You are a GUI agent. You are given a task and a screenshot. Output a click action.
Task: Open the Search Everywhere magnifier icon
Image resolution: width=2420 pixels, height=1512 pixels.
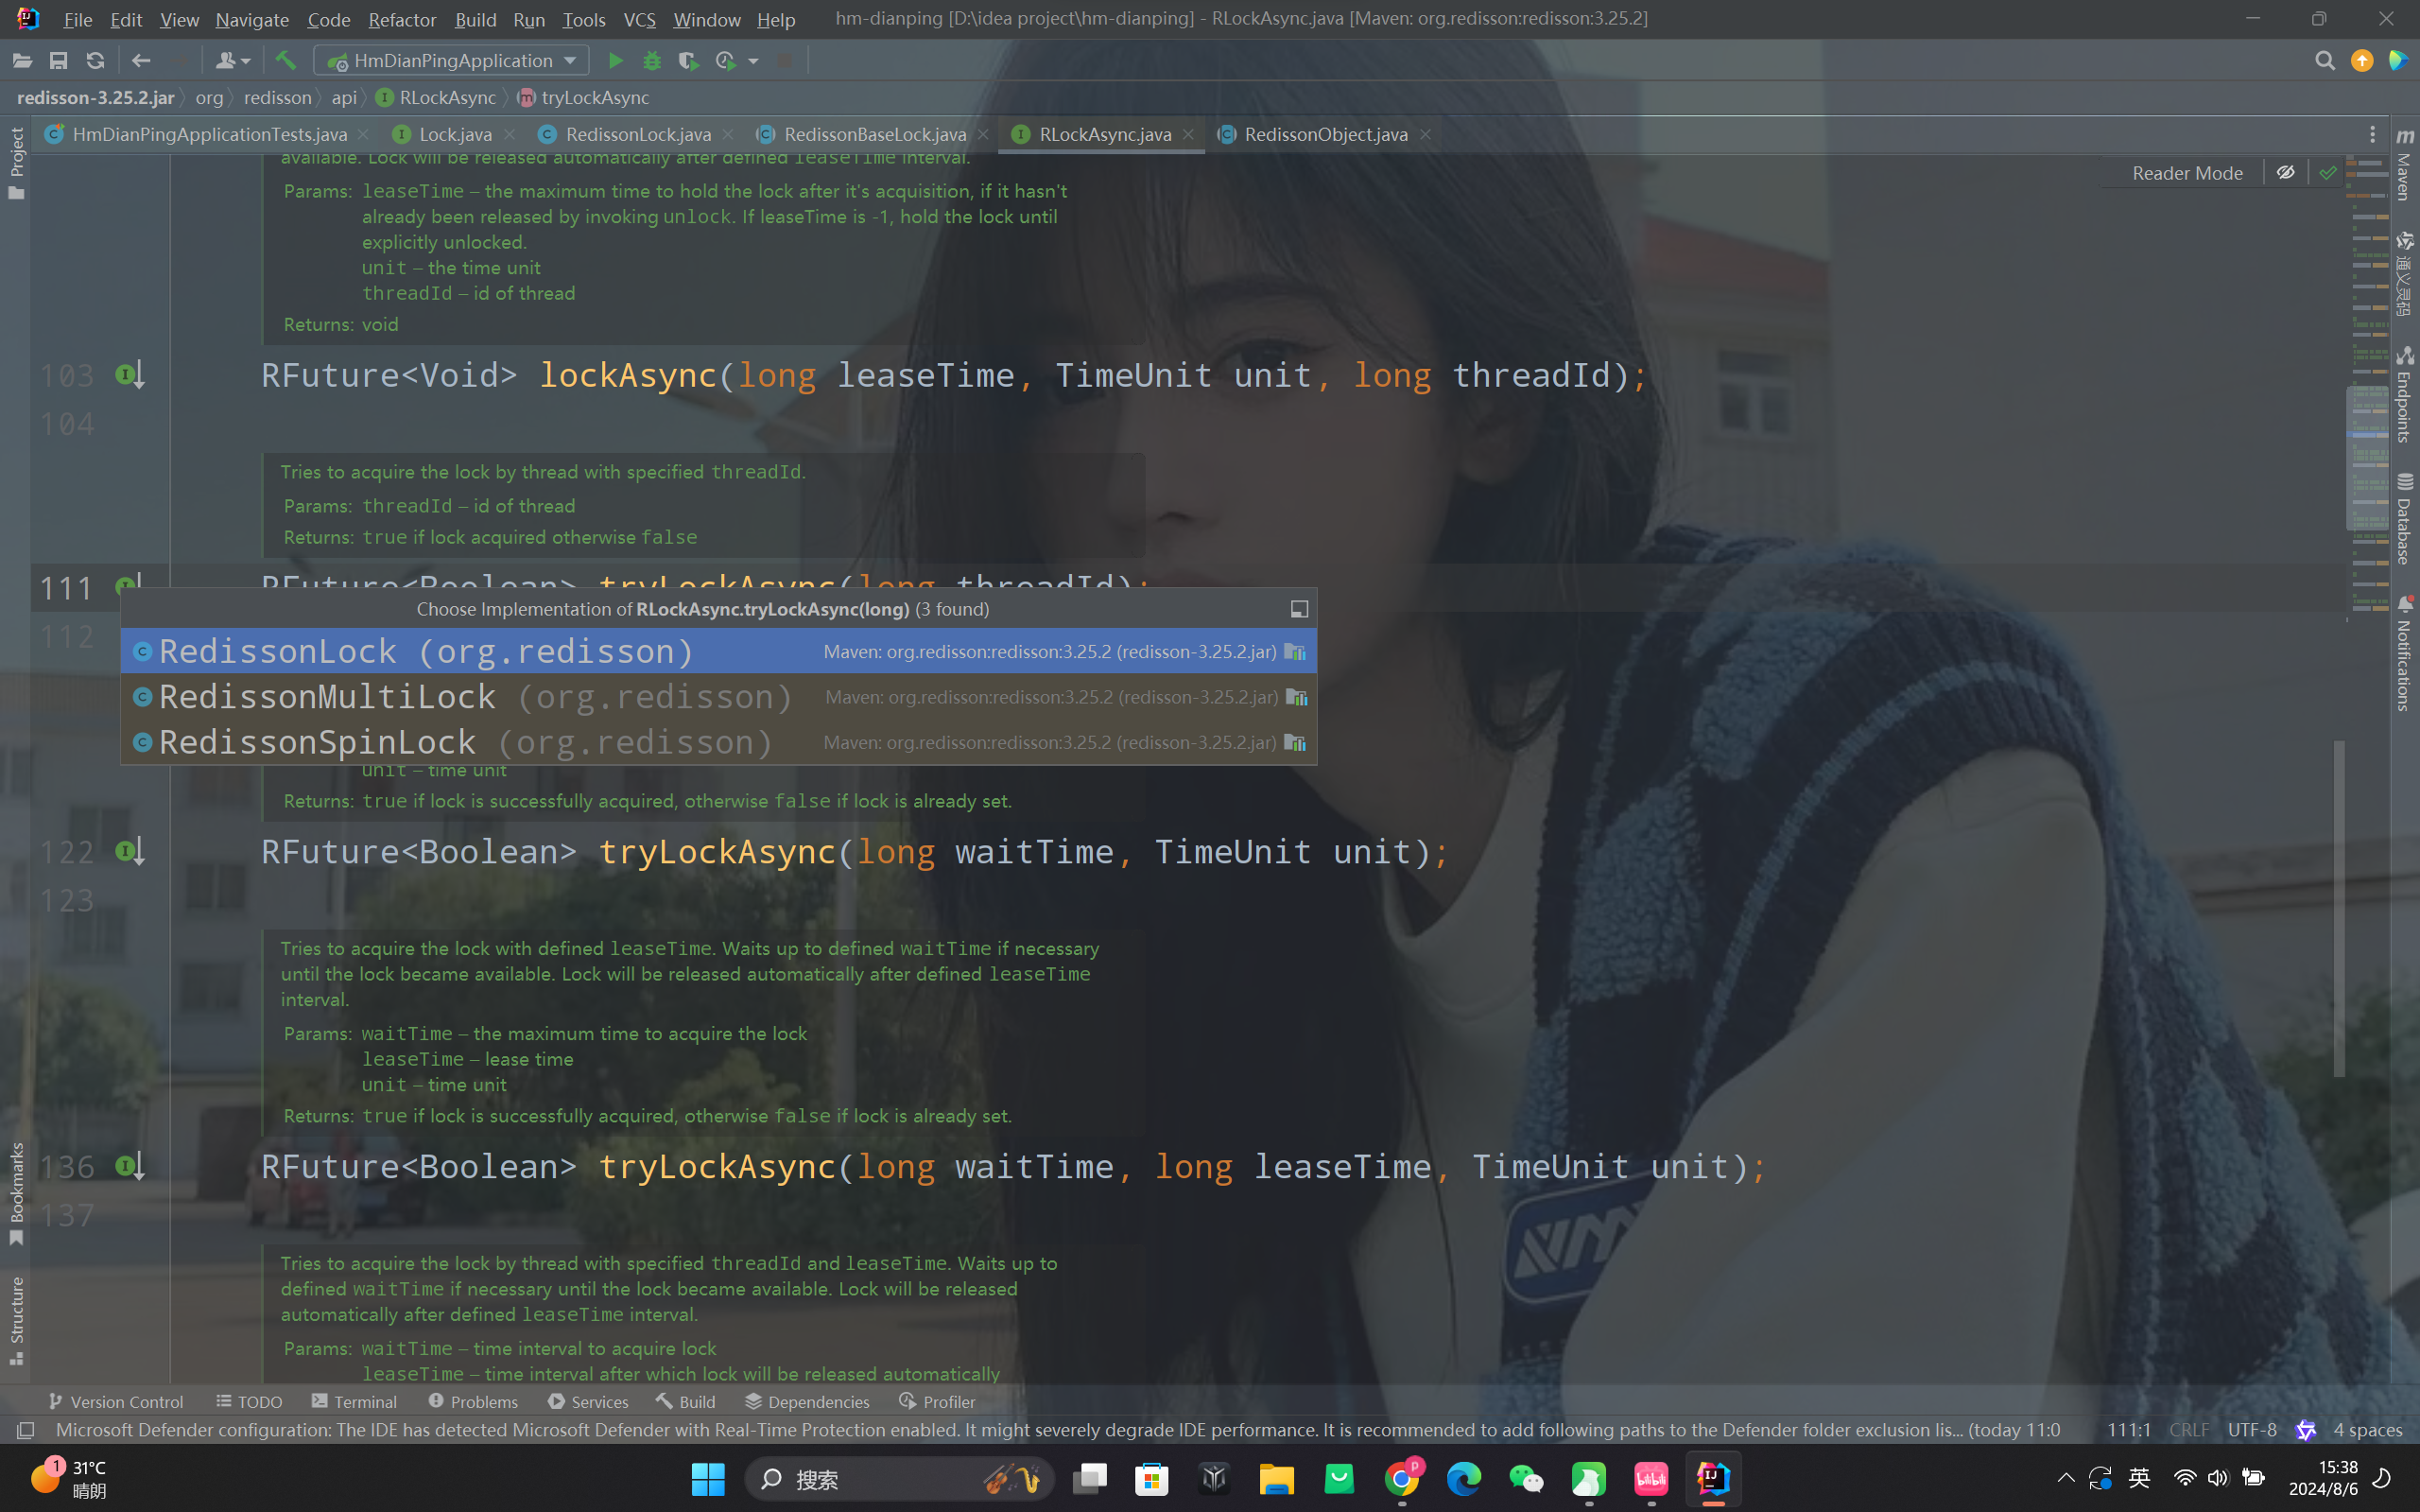(2324, 61)
